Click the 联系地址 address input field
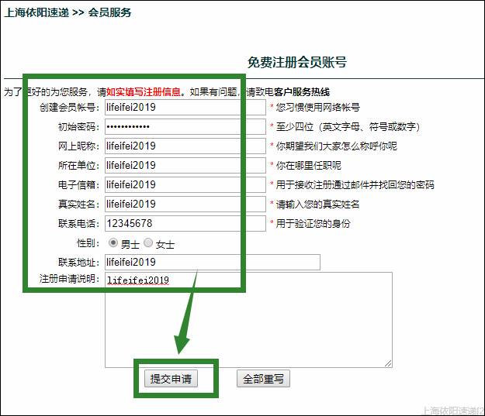The width and height of the screenshot is (485, 416). tap(212, 262)
